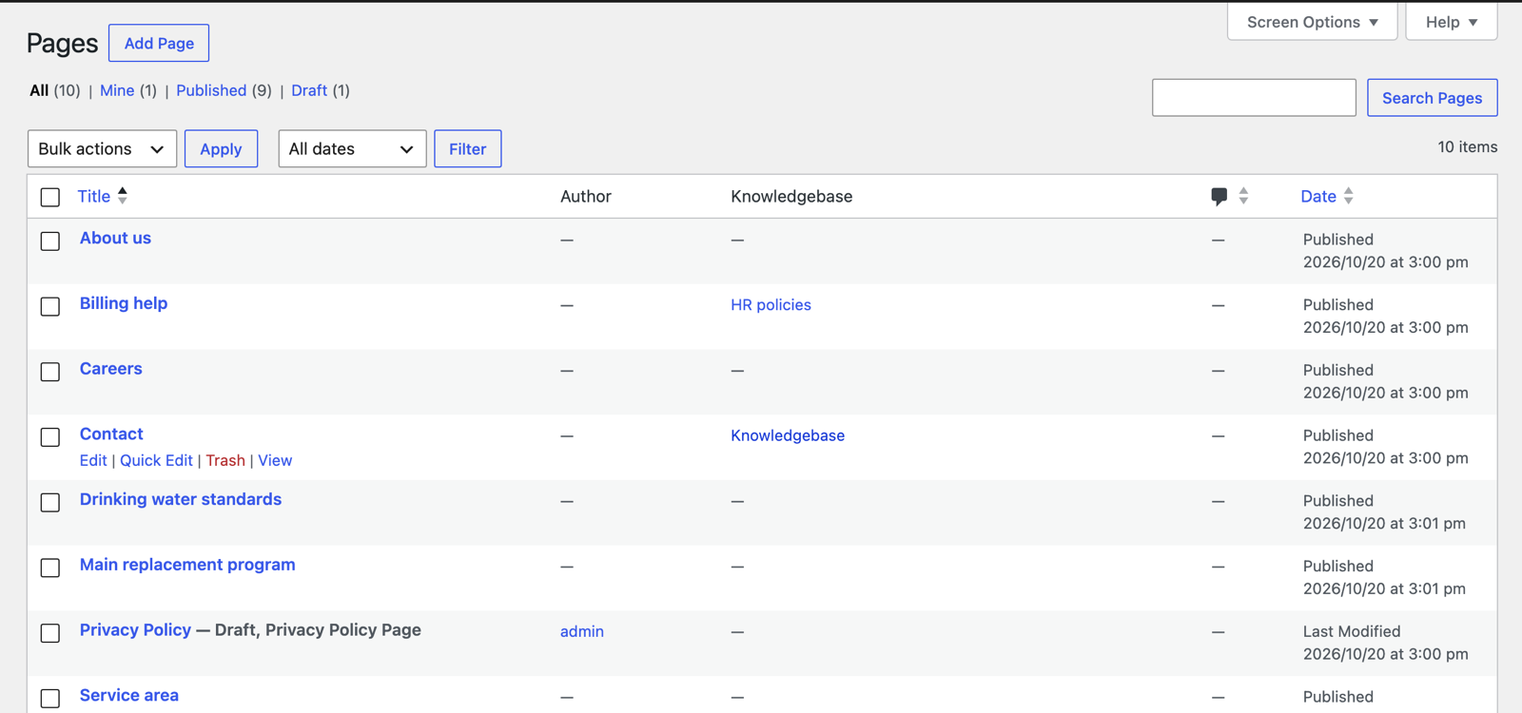This screenshot has height=713, width=1522.
Task: Click the Search Pages button
Action: point(1432,98)
